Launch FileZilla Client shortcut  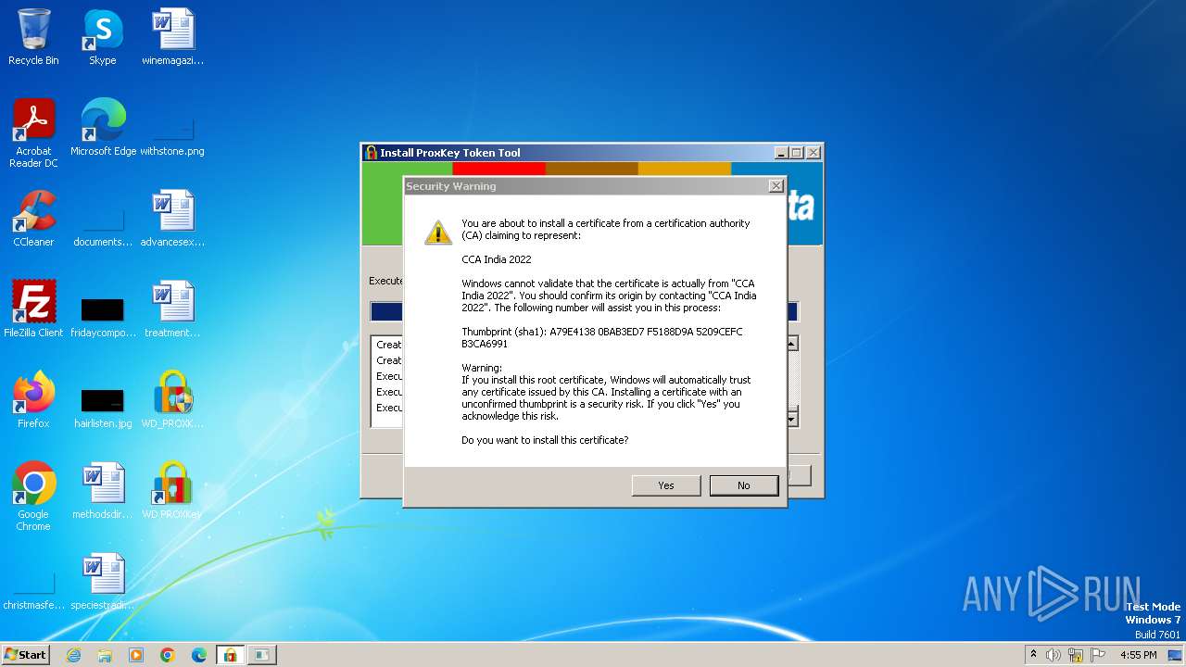click(33, 308)
